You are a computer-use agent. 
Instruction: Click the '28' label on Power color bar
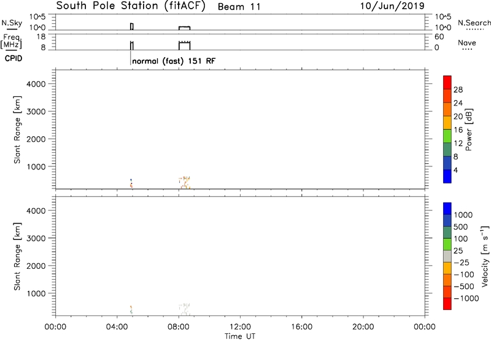pos(458,90)
